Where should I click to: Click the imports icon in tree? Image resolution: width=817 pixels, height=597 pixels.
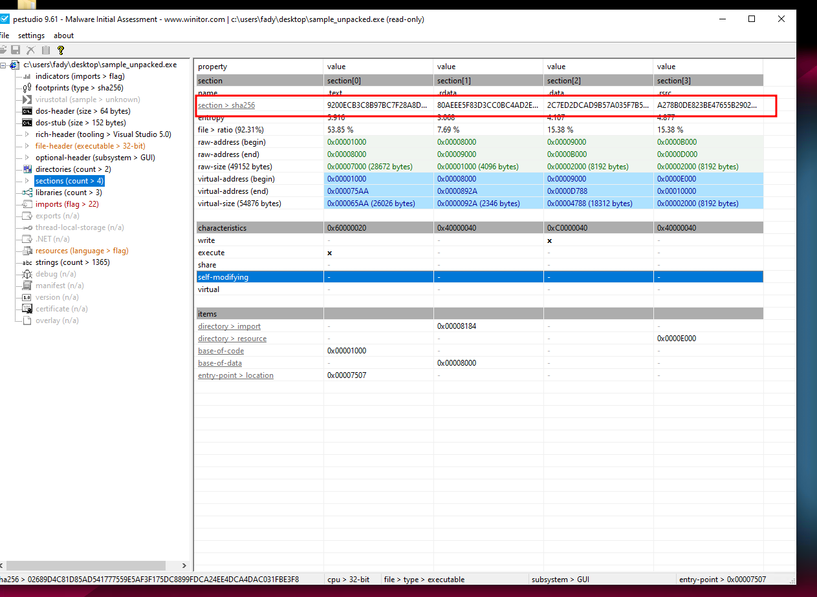[27, 204]
